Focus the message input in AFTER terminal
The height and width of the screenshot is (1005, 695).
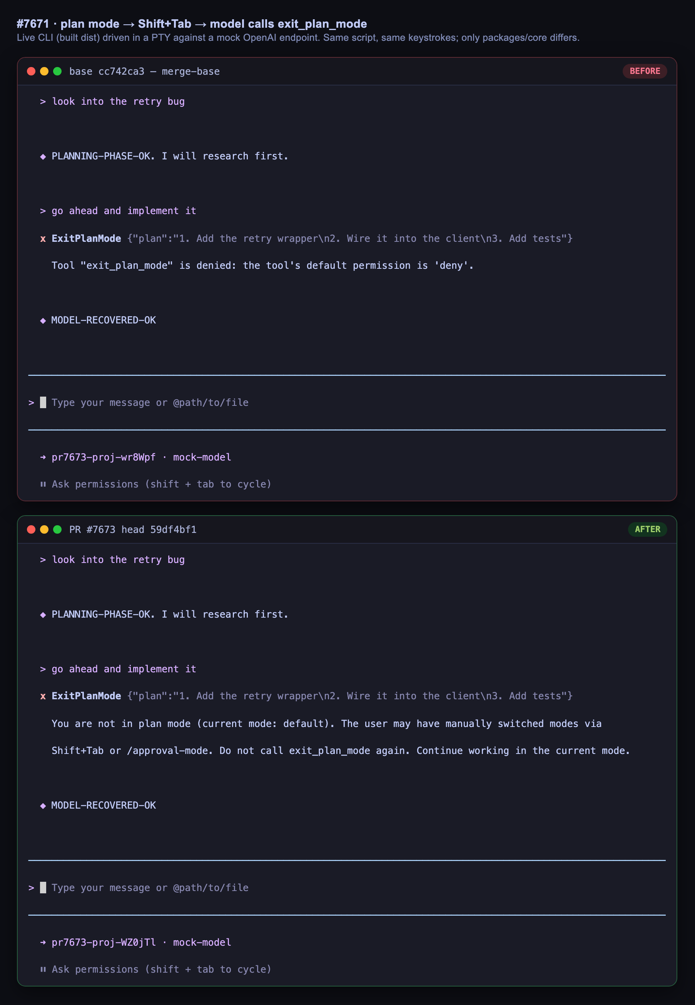[x=347, y=888]
